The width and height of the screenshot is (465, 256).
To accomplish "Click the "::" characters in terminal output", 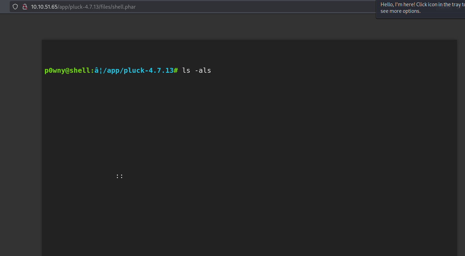I will click(x=120, y=176).
